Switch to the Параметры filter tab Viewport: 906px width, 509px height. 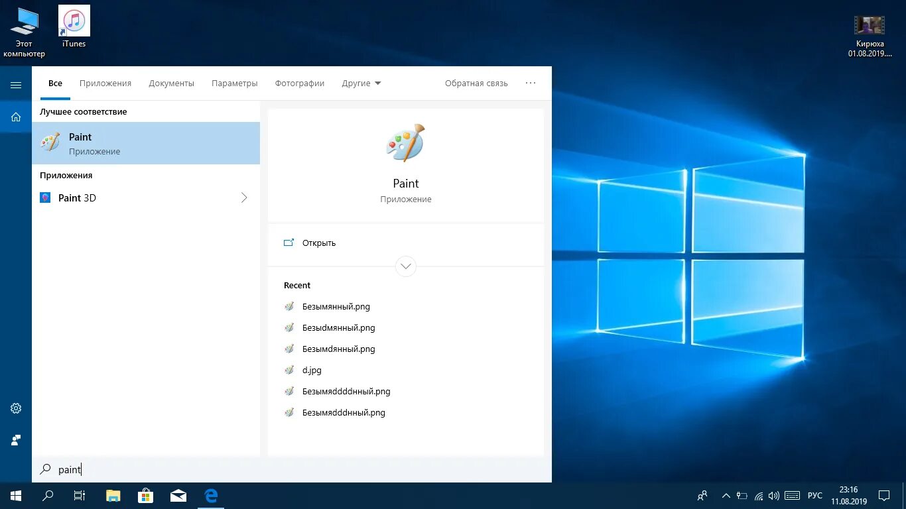click(234, 84)
